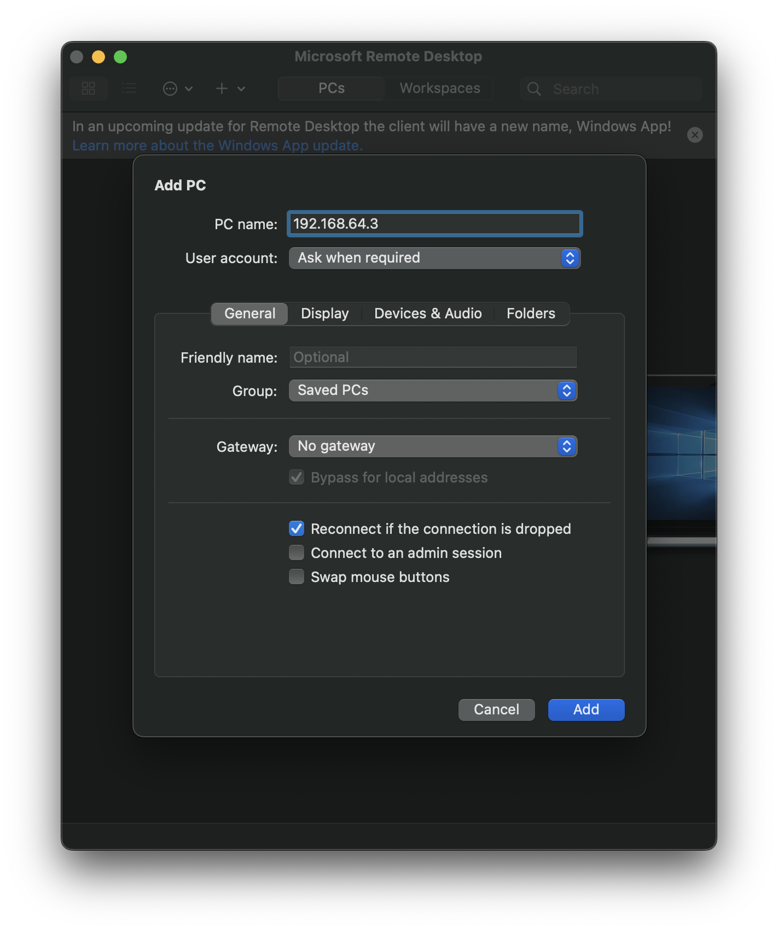
Task: Select the Windows PC thumbnail behind the dialog
Action: [682, 459]
